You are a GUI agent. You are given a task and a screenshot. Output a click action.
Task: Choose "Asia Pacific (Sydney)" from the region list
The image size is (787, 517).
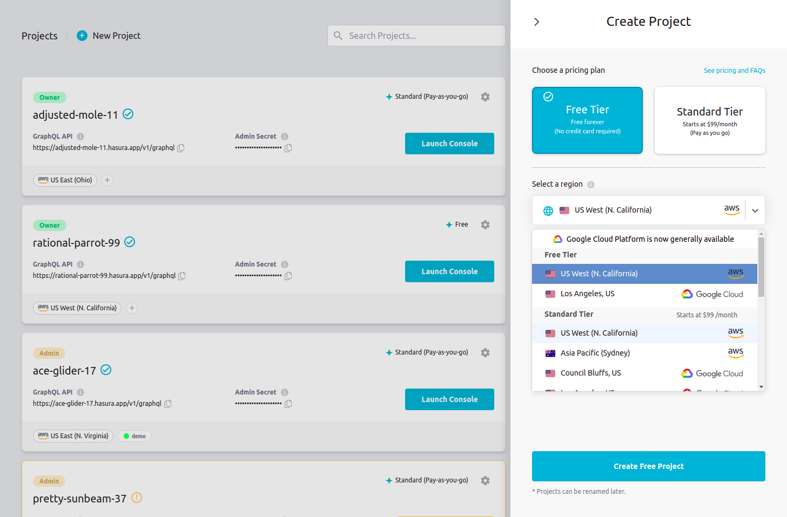click(x=595, y=352)
